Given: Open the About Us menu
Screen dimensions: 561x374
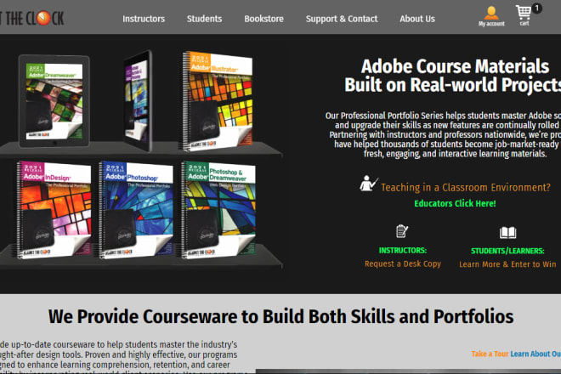Looking at the screenshot, I should click(x=417, y=19).
